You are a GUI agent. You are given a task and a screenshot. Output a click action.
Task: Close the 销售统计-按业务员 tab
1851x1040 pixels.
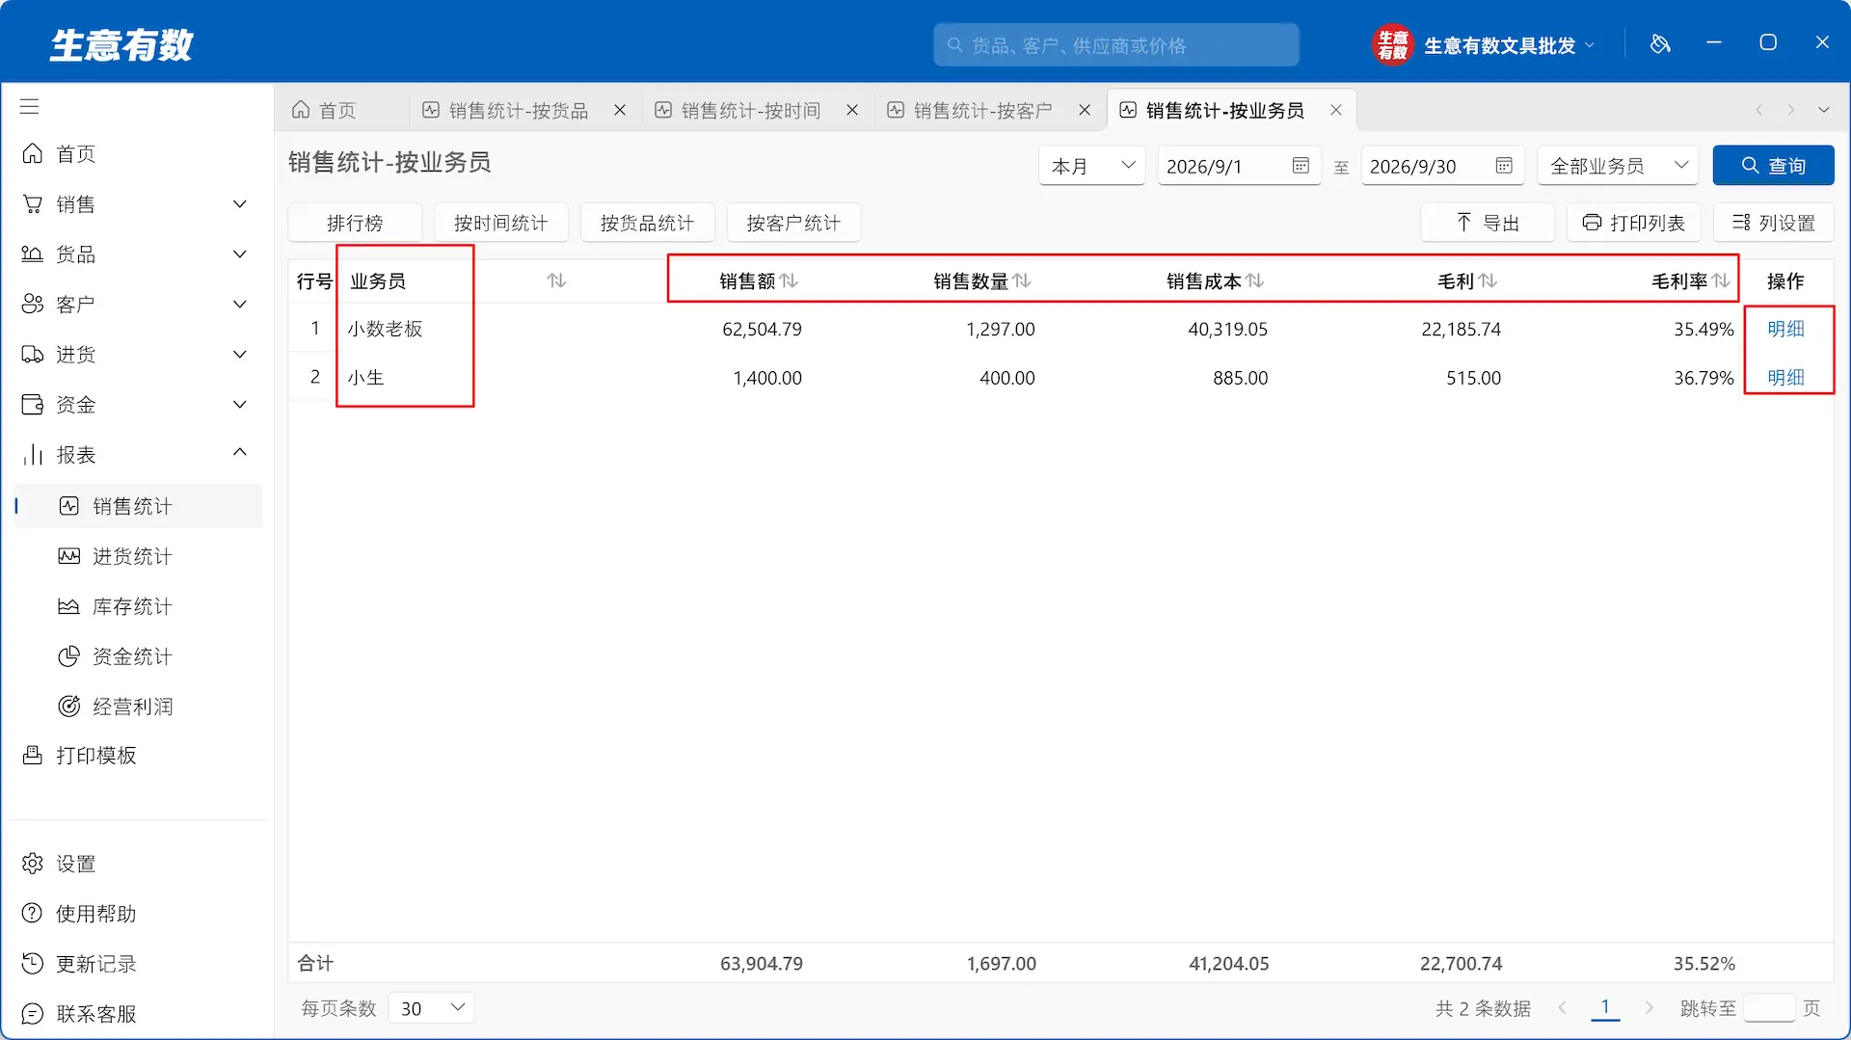[x=1336, y=110]
